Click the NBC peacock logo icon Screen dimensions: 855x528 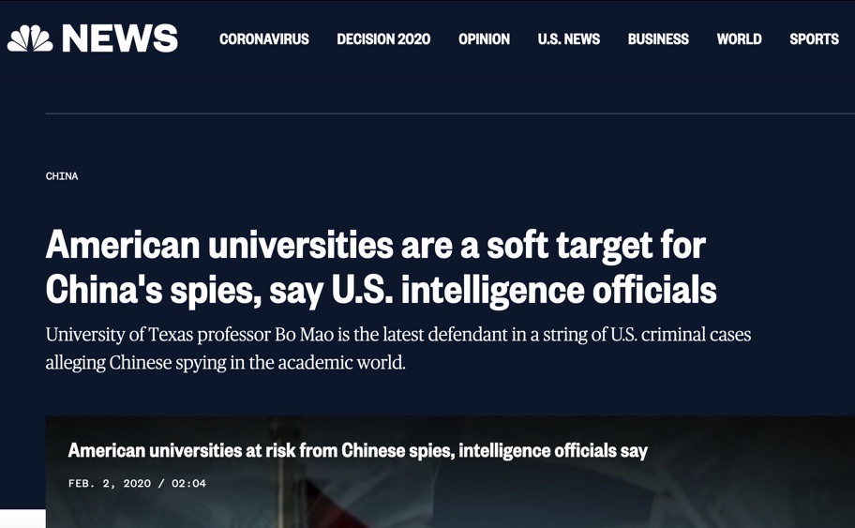(x=30, y=38)
